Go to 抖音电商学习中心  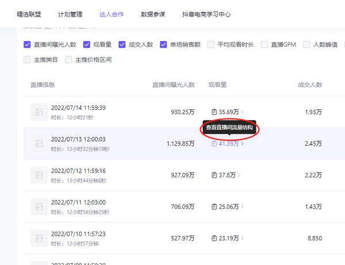pos(206,14)
